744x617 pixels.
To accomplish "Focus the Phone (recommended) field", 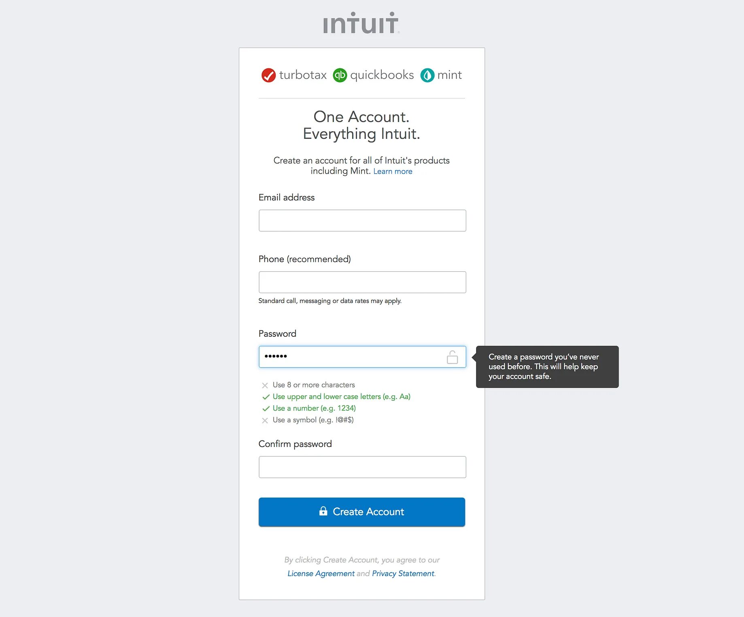I will pyautogui.click(x=362, y=282).
